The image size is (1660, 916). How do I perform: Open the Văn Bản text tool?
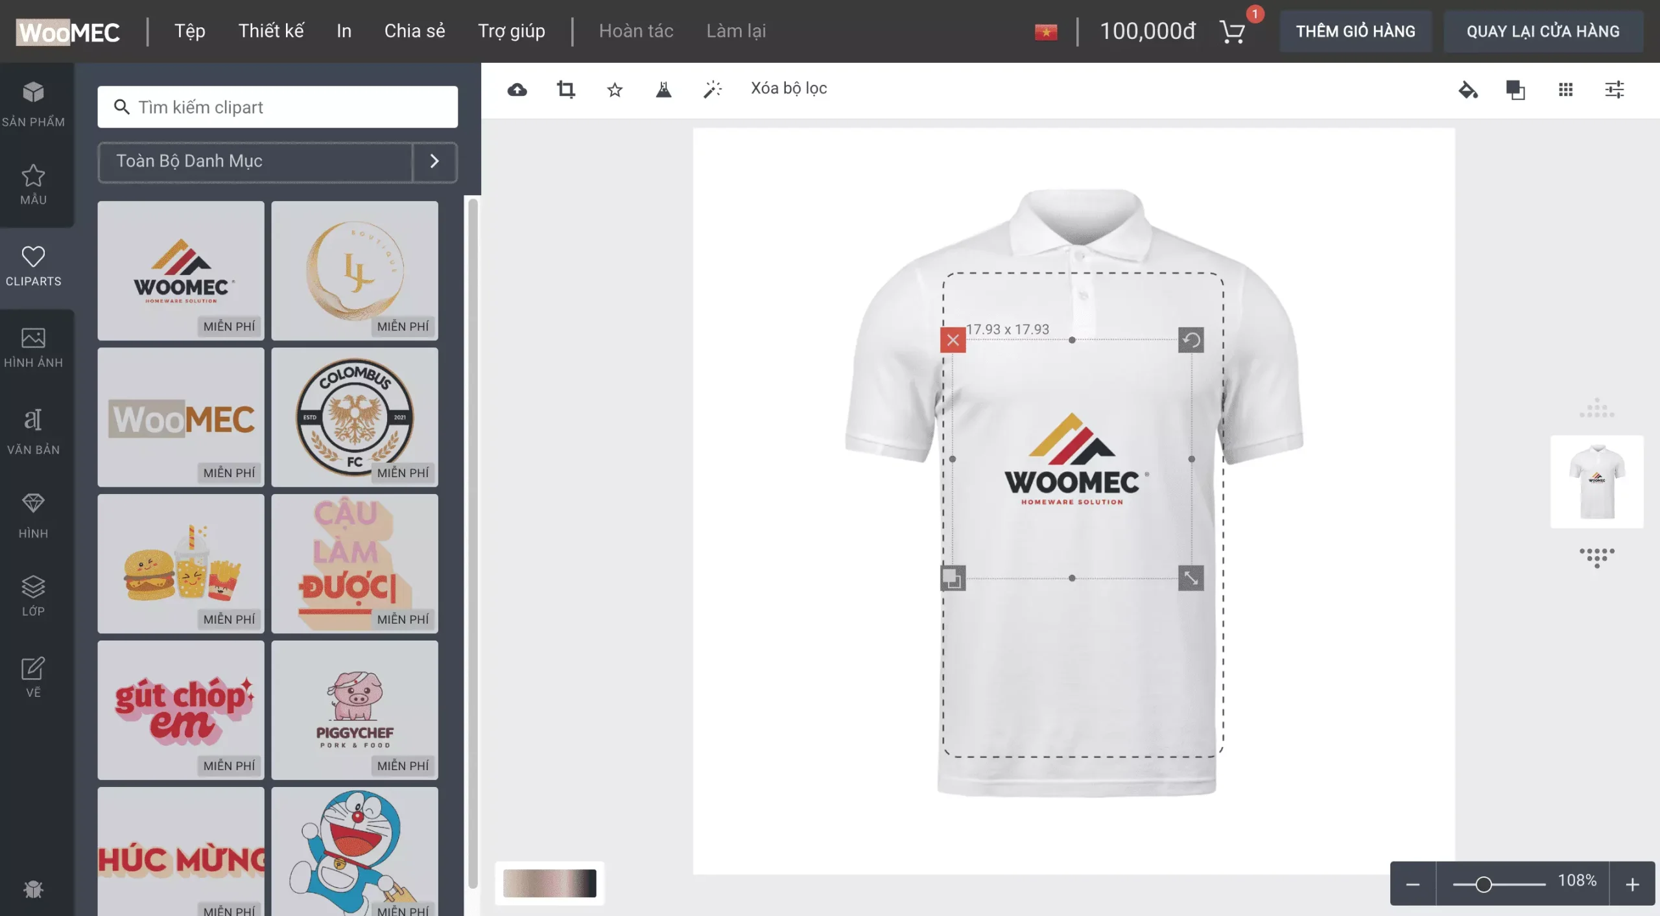coord(33,431)
